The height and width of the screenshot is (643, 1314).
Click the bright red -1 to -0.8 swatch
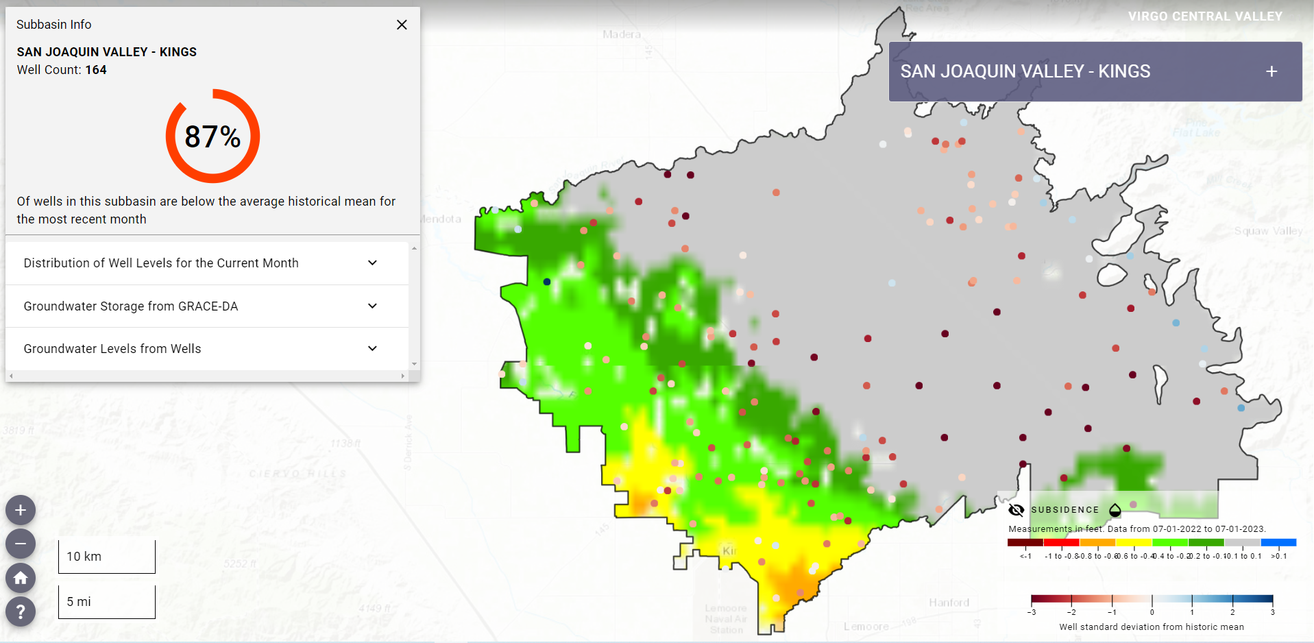click(x=1061, y=542)
